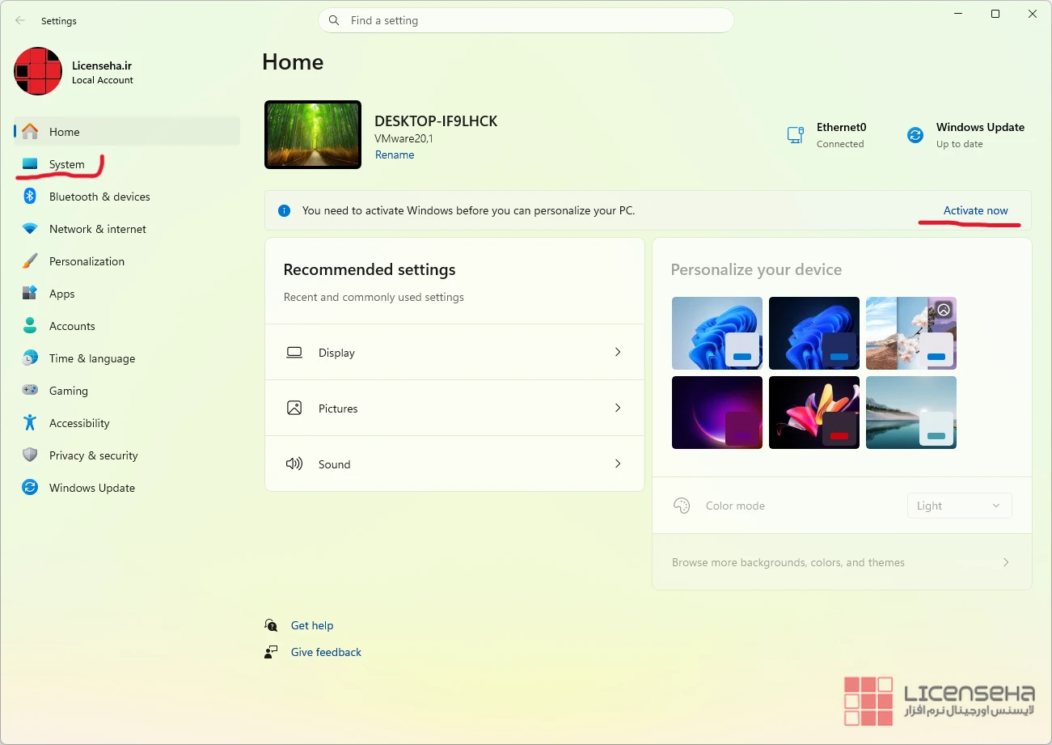Click the info icon in activation banner
The image size is (1052, 745).
coord(284,210)
